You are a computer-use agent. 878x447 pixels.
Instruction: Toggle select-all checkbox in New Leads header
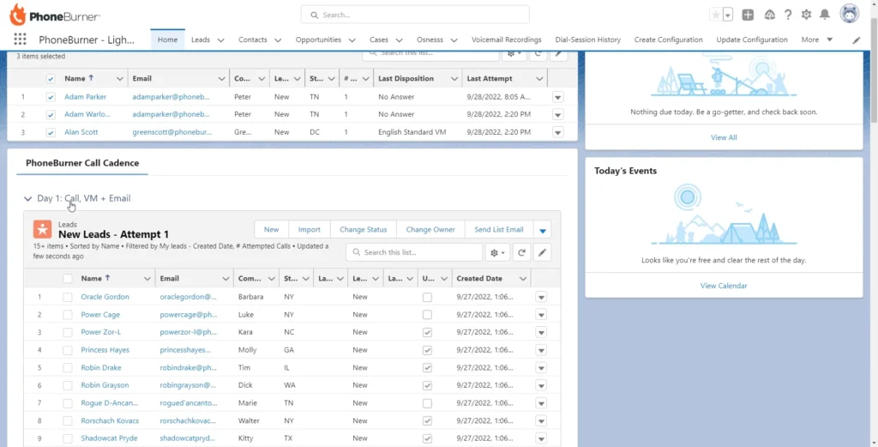coord(68,278)
